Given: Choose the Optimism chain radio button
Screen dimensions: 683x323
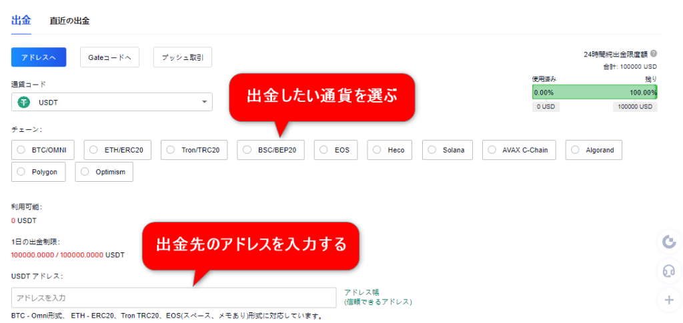Looking at the screenshot, I should (x=85, y=172).
